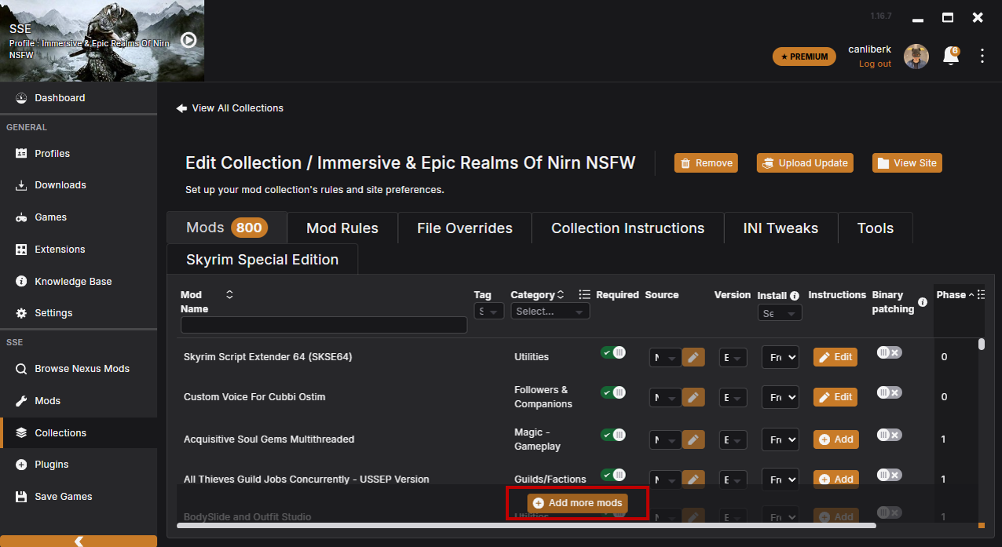Click the Mod Name filter text field

click(x=324, y=325)
